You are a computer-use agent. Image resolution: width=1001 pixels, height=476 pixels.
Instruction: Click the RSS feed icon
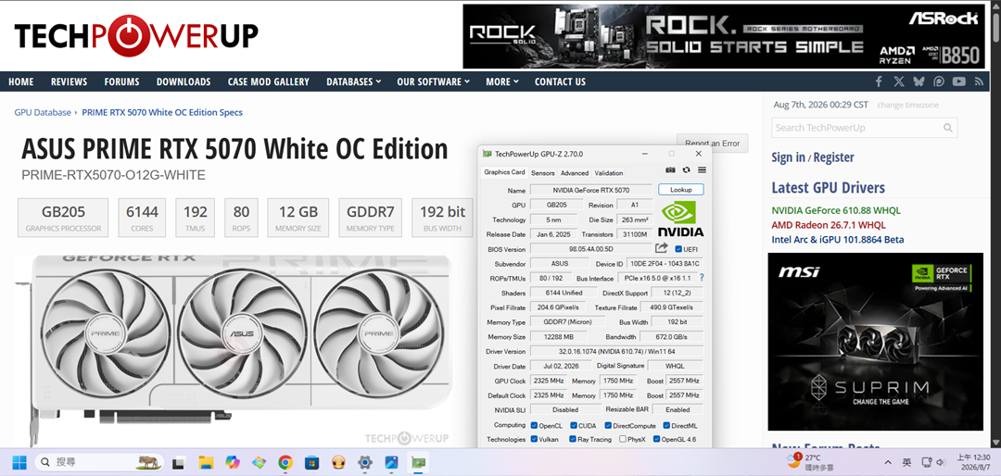point(979,81)
